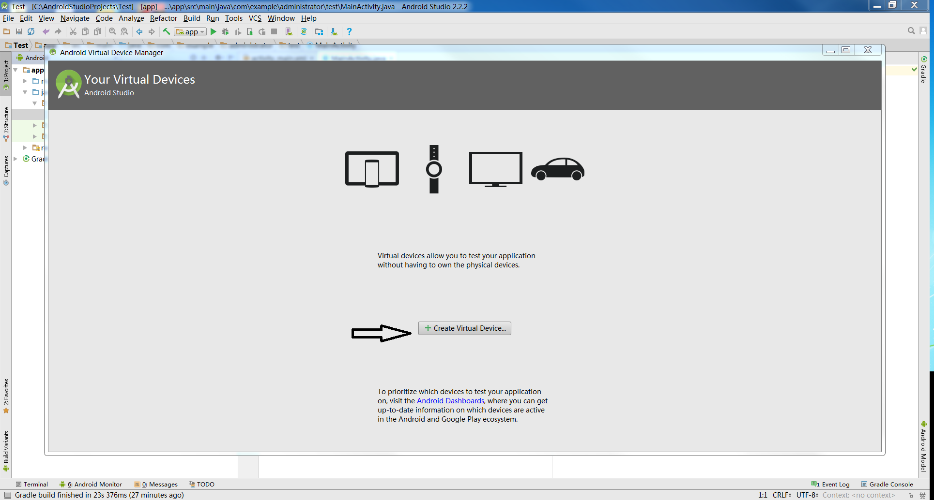Click the purple Undo arrow icon

point(46,31)
